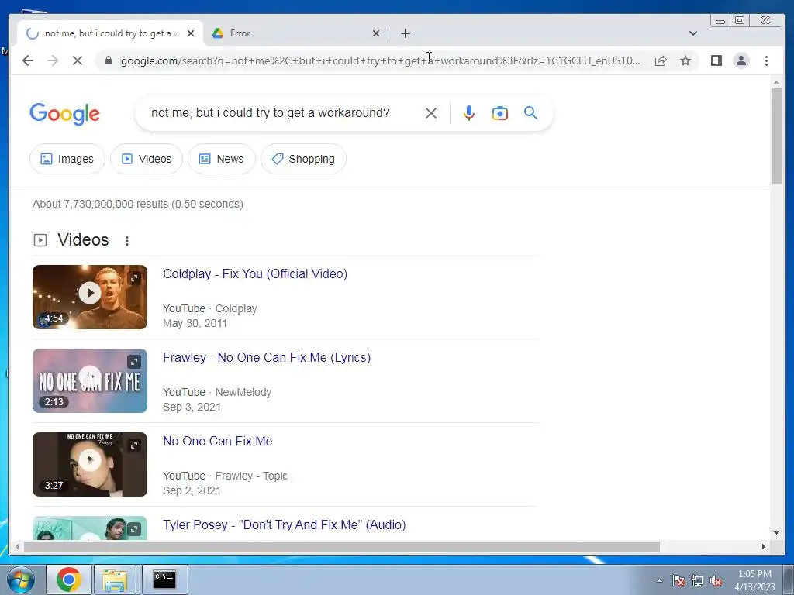Start voice search with microphone icon

click(469, 113)
